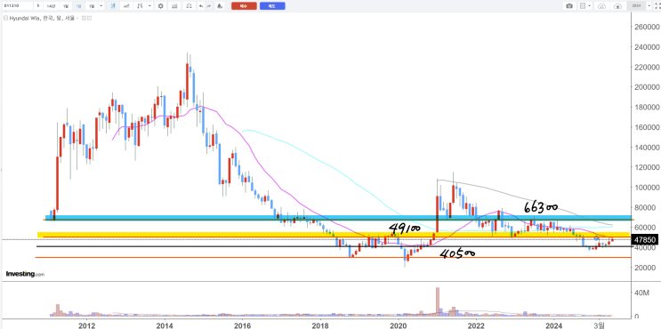Toggle the highlighted monthly interval button

78,6
